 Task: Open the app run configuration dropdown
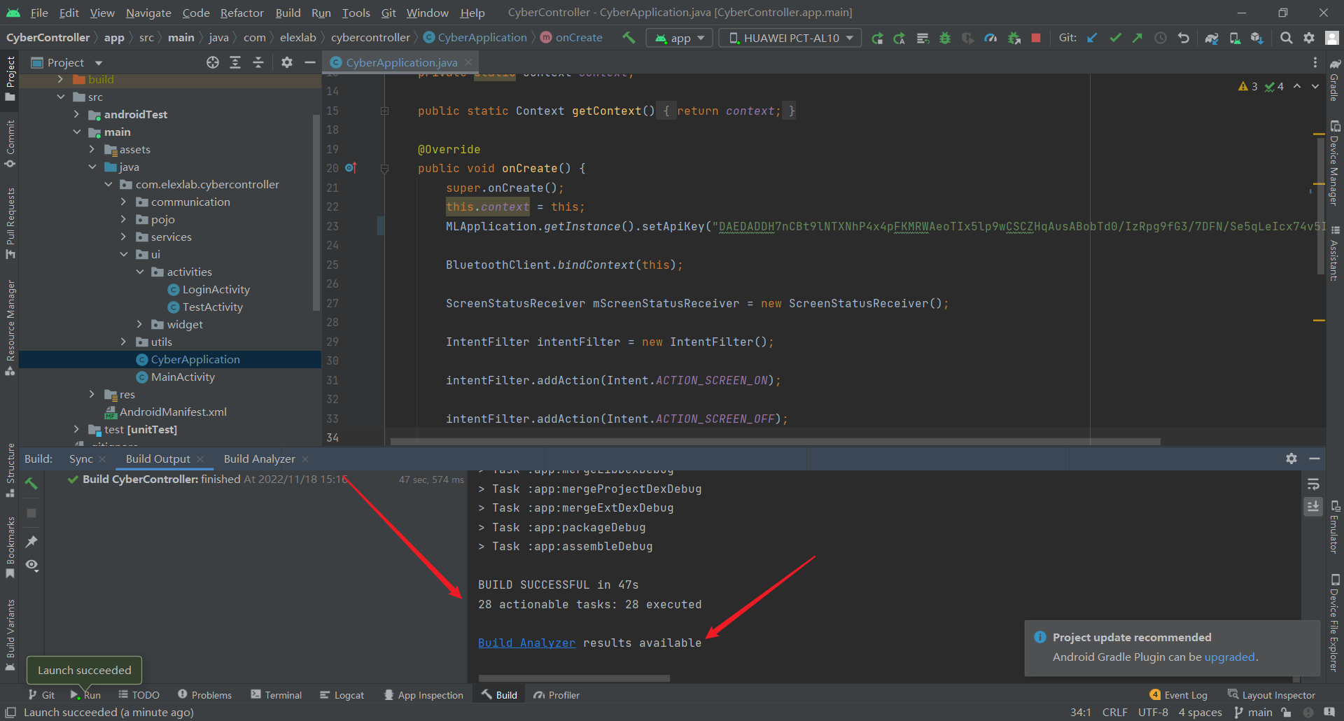click(679, 38)
